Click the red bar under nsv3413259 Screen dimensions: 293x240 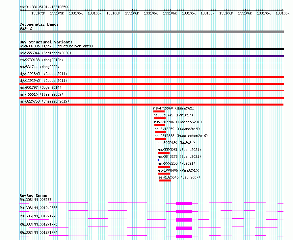coord(161,132)
